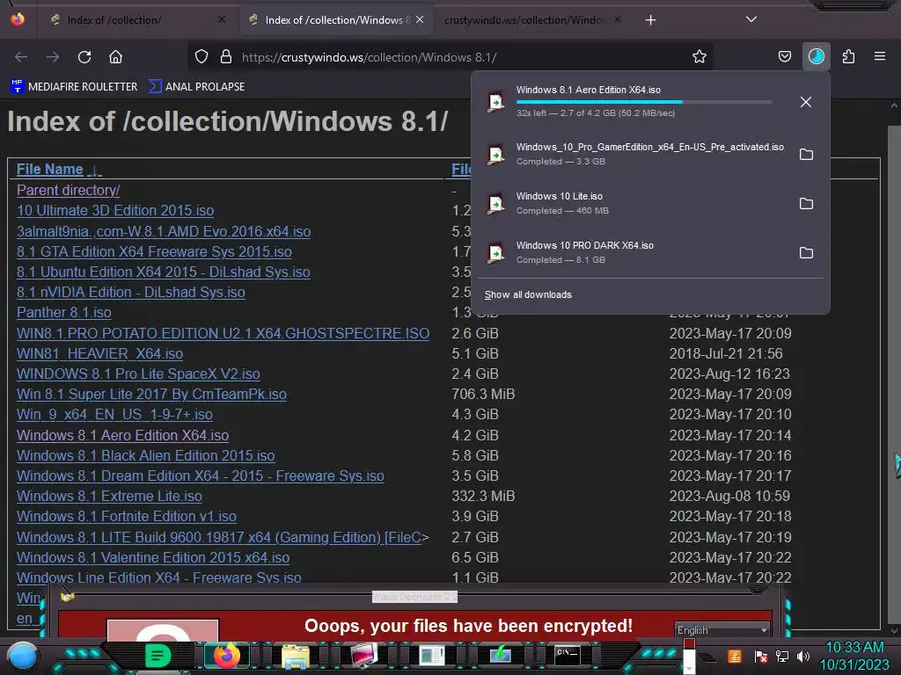901x675 pixels.
Task: Open the Firefox hamburger menu
Action: (x=880, y=56)
